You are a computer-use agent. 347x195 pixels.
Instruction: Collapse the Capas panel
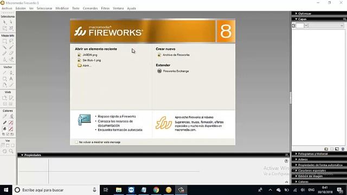tap(296, 19)
